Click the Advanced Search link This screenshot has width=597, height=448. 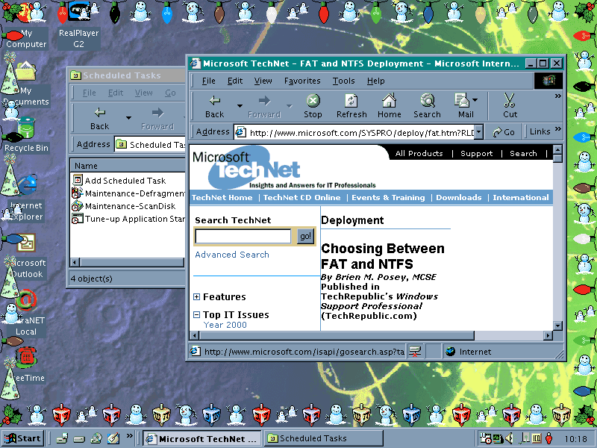(x=232, y=255)
